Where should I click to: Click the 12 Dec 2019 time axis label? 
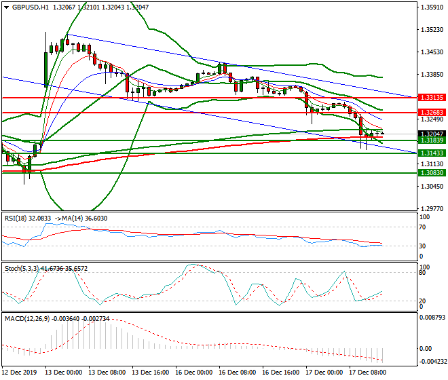coord(19,373)
